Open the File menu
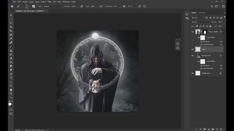Screen dimensions: 234x131 coord(14,2)
